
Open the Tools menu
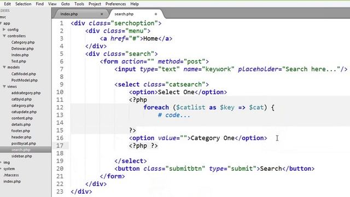(79, 4)
